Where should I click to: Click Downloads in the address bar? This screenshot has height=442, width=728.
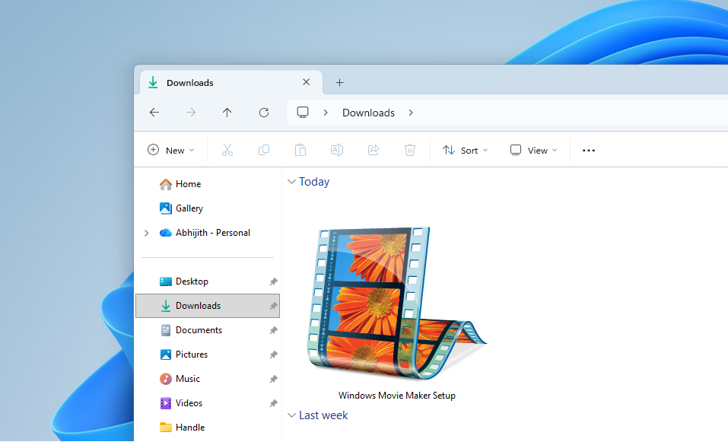tap(368, 113)
